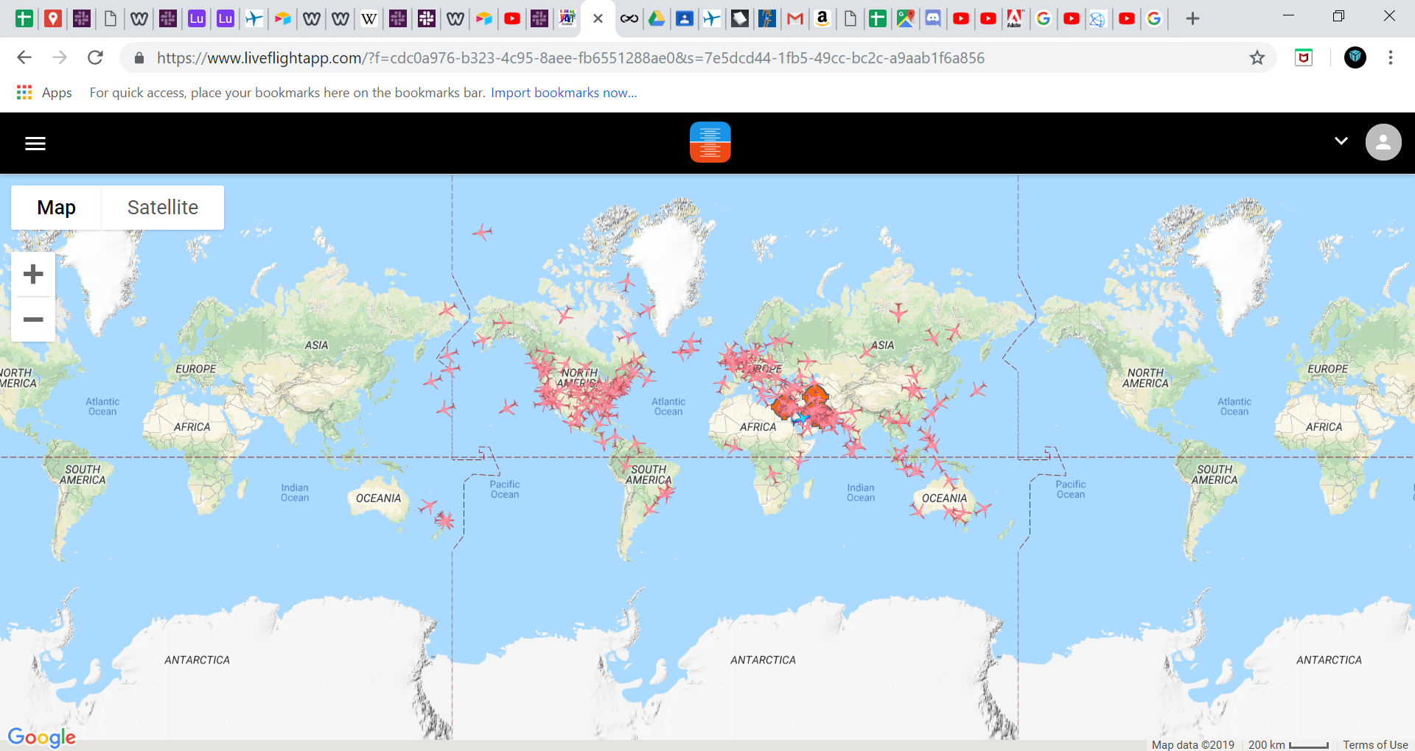1415x751 pixels.
Task: Reload the page
Action: point(95,57)
